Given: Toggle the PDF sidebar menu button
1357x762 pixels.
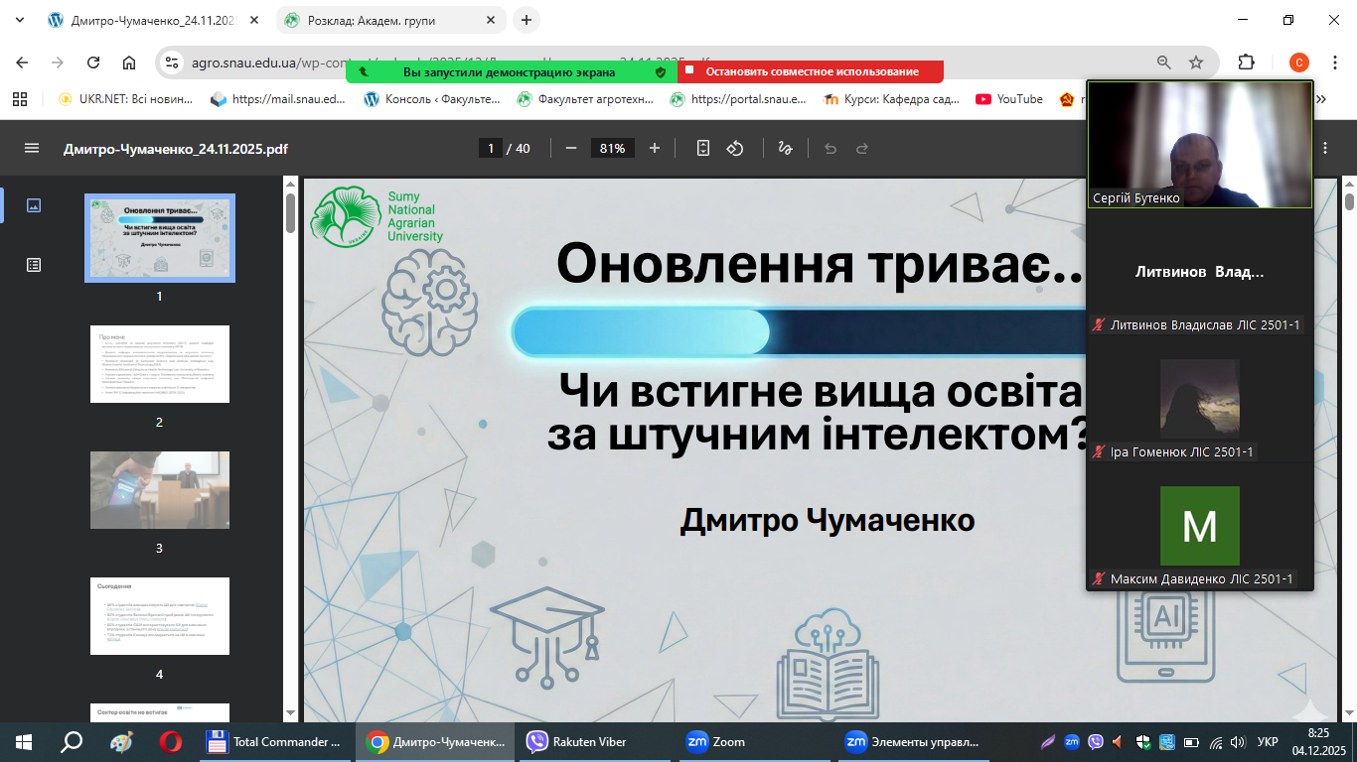Looking at the screenshot, I should pyautogui.click(x=32, y=148).
